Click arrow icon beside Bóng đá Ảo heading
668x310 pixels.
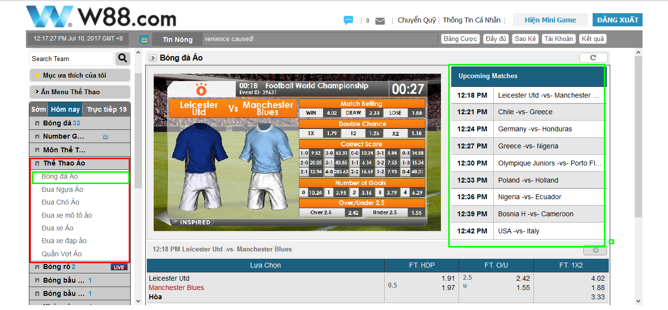153,58
